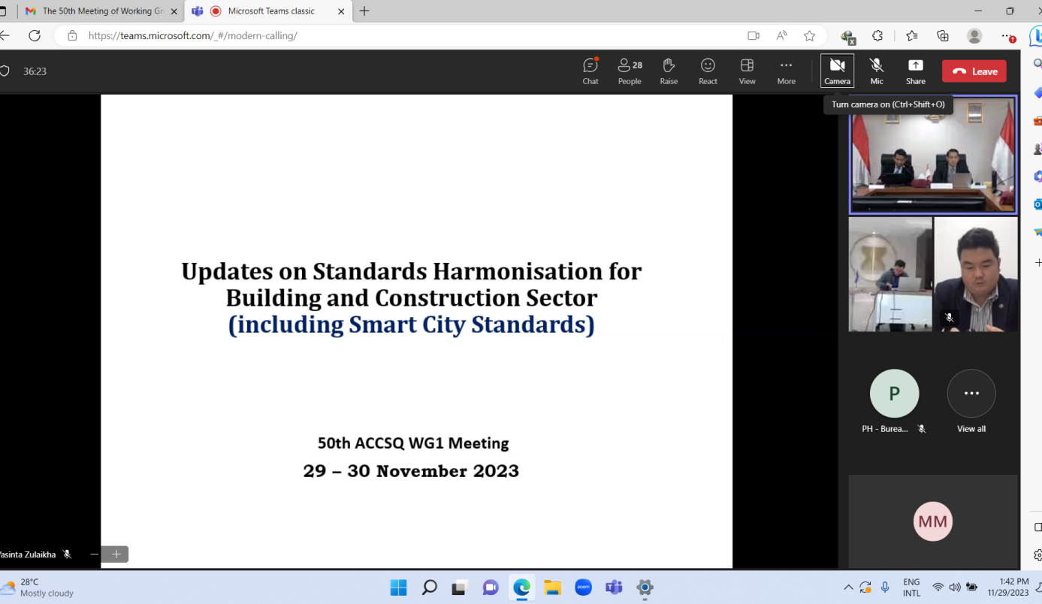Open the sync update tray icon
Screen dimensions: 1042x604
pos(866,587)
